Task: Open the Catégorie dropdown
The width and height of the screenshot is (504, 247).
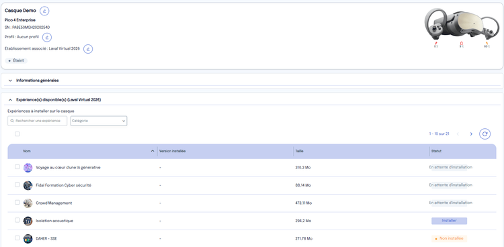Action: tap(99, 121)
